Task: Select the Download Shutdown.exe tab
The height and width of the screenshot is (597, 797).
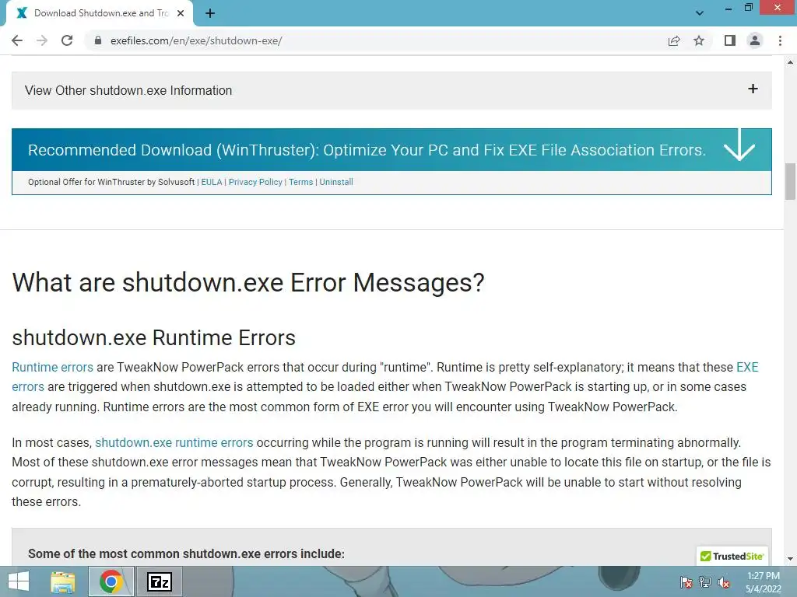Action: [x=99, y=13]
